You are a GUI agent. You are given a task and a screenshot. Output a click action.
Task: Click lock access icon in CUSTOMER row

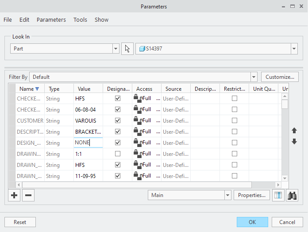[x=138, y=120]
